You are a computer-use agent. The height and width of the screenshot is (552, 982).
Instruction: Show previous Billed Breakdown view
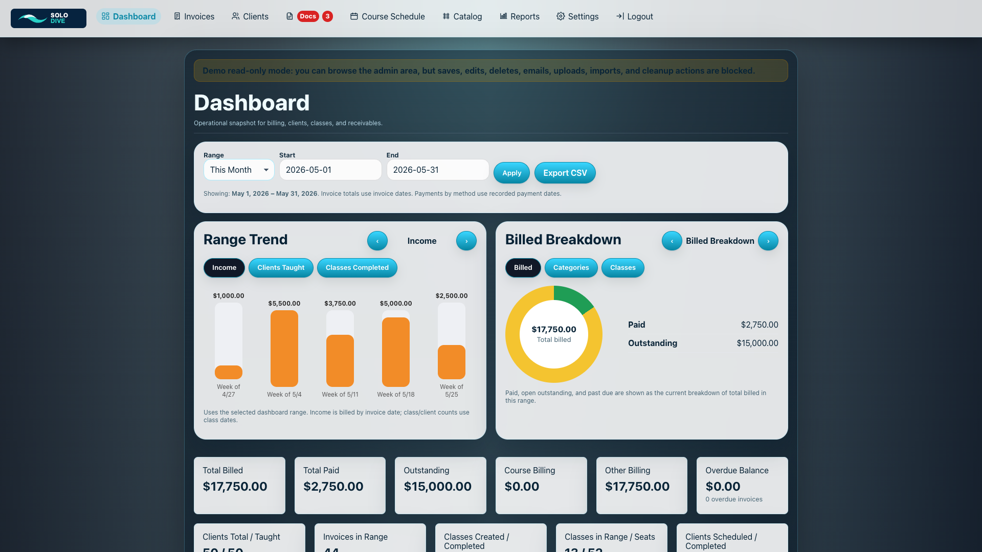coord(672,241)
